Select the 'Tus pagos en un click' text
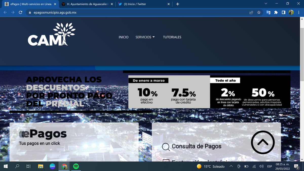 (x=40, y=143)
